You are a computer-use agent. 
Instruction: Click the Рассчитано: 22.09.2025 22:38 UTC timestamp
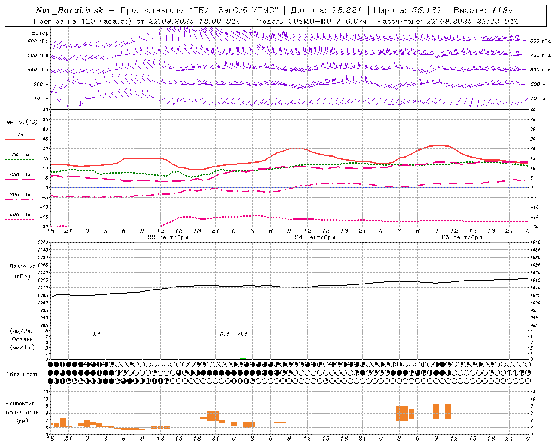[x=448, y=21]
